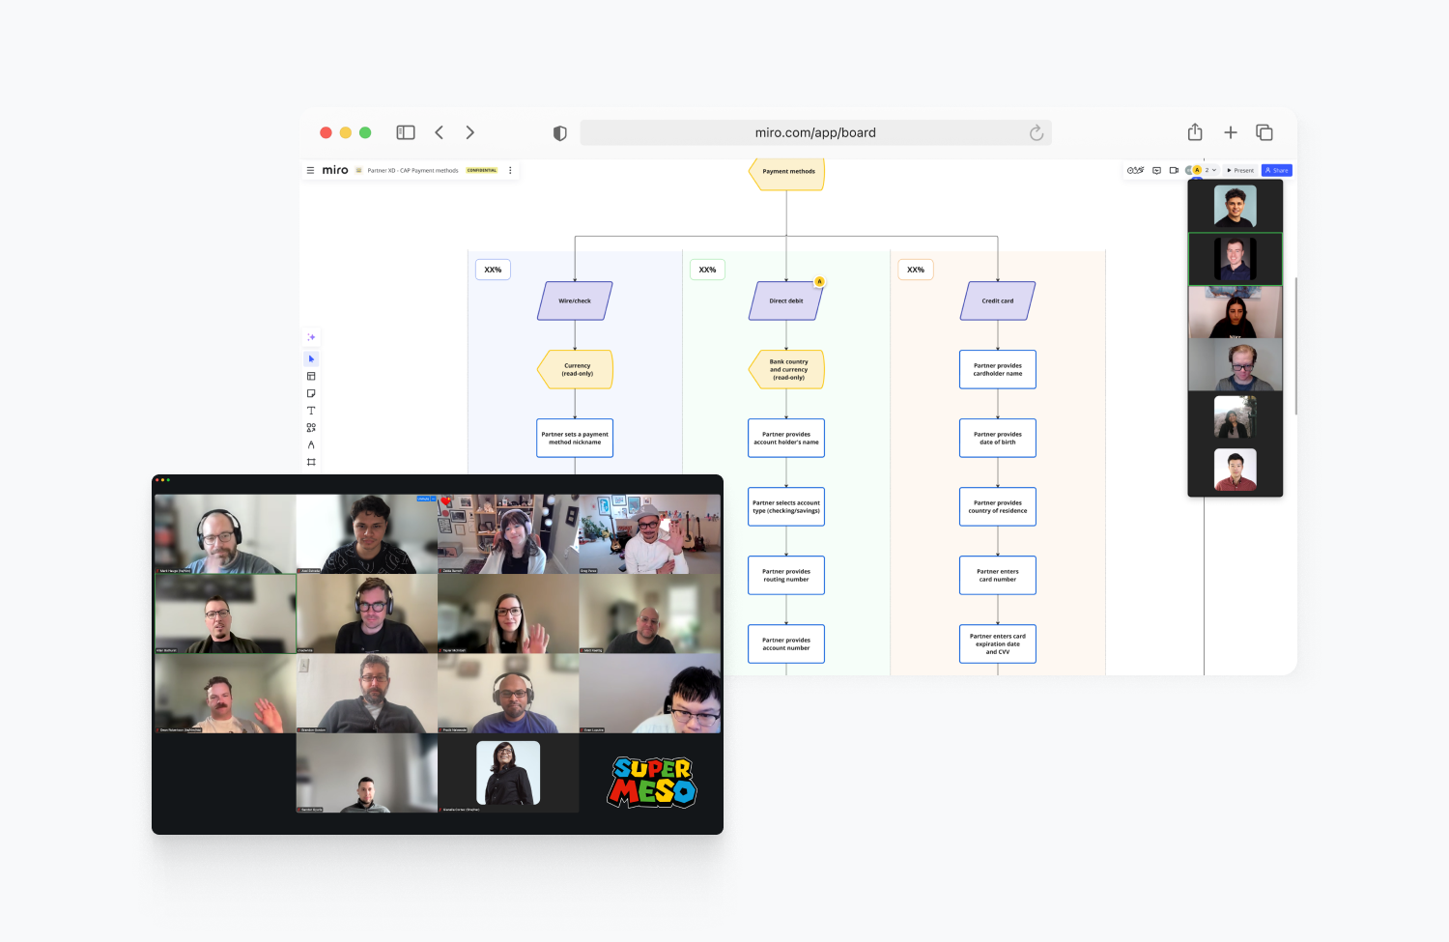This screenshot has height=942, width=1449.
Task: Open the Miro AI sparkle tool
Action: pyautogui.click(x=311, y=336)
